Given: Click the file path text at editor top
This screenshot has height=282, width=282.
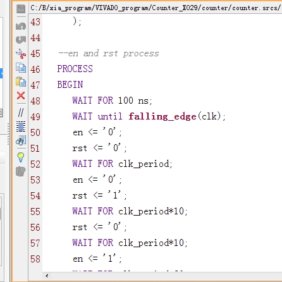Looking at the screenshot, I should (156, 8).
